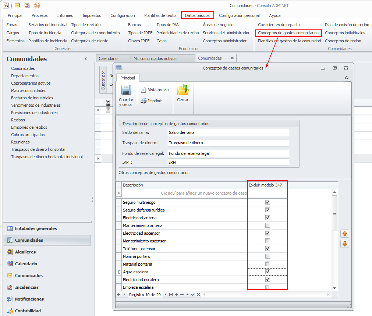
Task: Click the Saldo derrama text field
Action: click(x=228, y=132)
